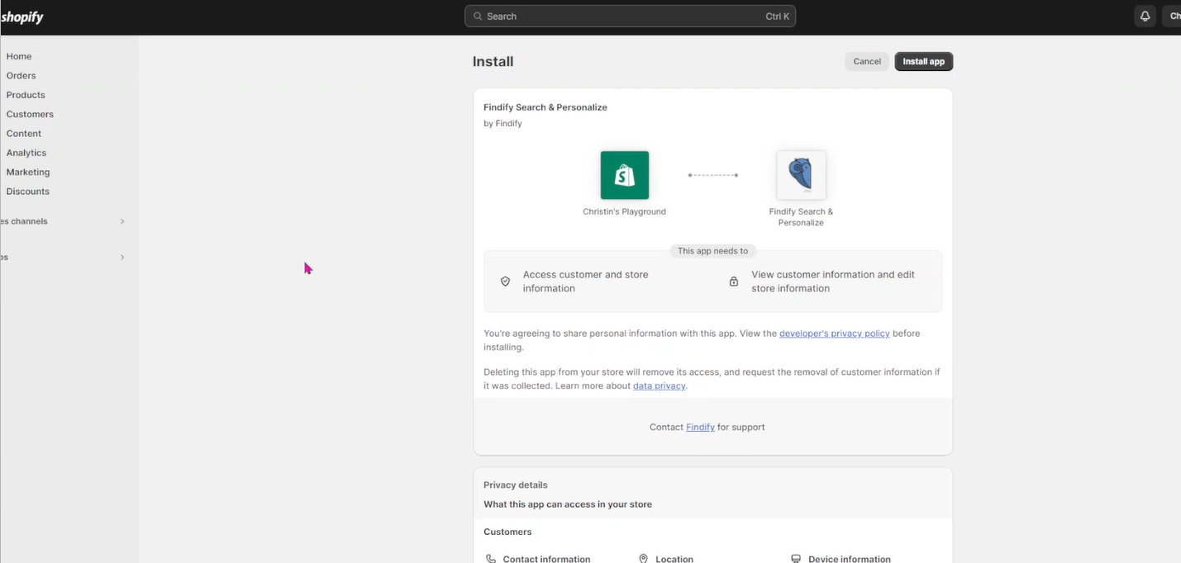Image resolution: width=1181 pixels, height=563 pixels.
Task: Click the Contact information label
Action: click(546, 559)
